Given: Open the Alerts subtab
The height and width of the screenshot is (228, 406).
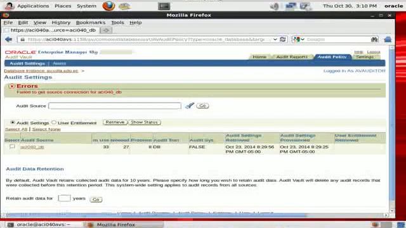Looking at the screenshot, I should (x=59, y=63).
